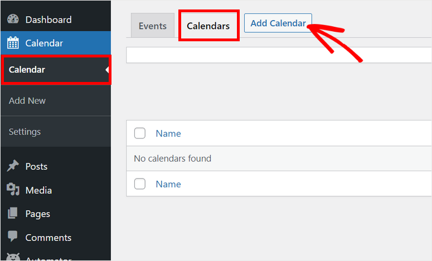Screen dimensions: 432x261
Task: Check the select-all box in table header
Action: pos(140,133)
